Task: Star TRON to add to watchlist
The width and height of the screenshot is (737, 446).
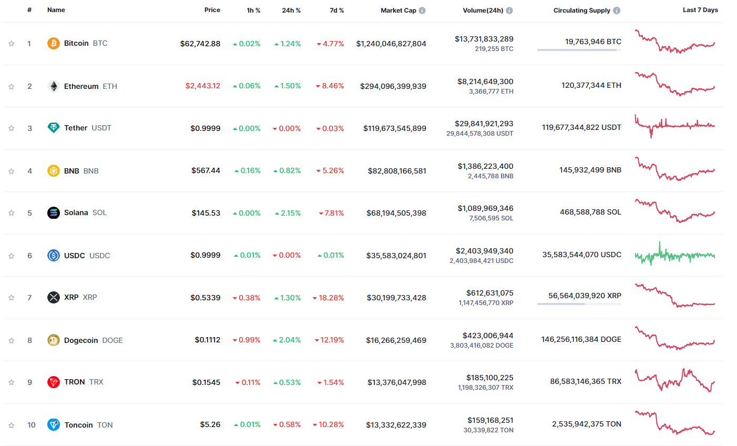Action: [x=11, y=382]
